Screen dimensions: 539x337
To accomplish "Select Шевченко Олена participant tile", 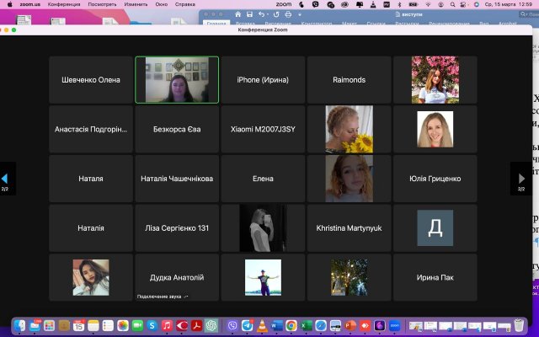I will [x=91, y=80].
